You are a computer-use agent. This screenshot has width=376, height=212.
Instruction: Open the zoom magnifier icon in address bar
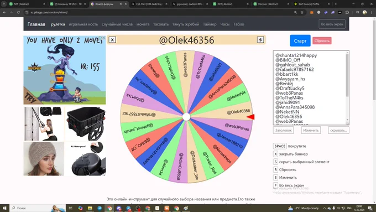(x=295, y=12)
